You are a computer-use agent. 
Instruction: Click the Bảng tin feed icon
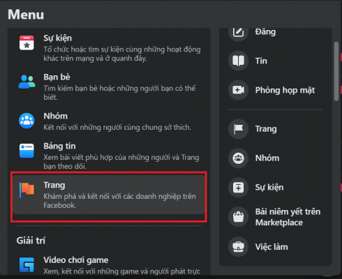click(27, 151)
